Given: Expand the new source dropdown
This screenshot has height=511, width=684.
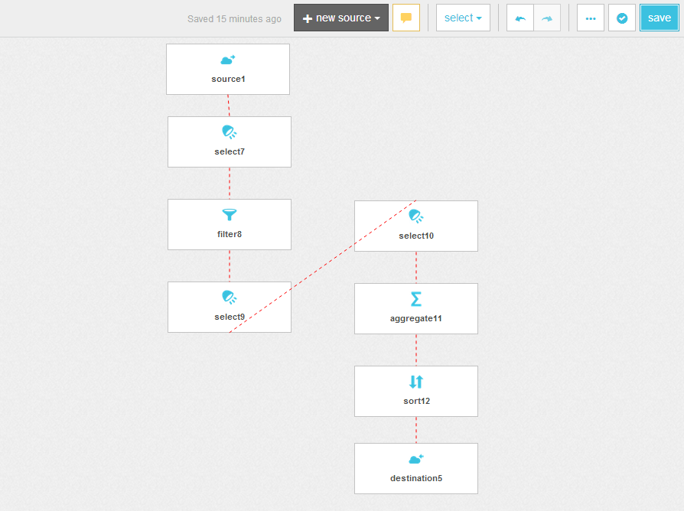Looking at the screenshot, I should pyautogui.click(x=341, y=18).
